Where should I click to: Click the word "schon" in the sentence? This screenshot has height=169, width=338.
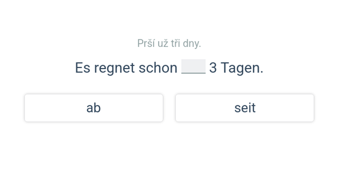pyautogui.click(x=158, y=68)
